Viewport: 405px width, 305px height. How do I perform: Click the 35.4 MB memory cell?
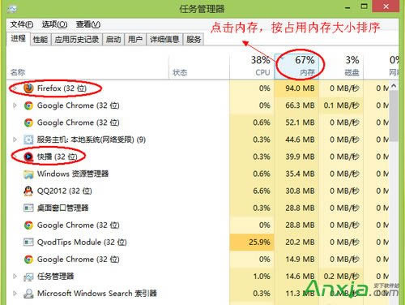coord(296,174)
